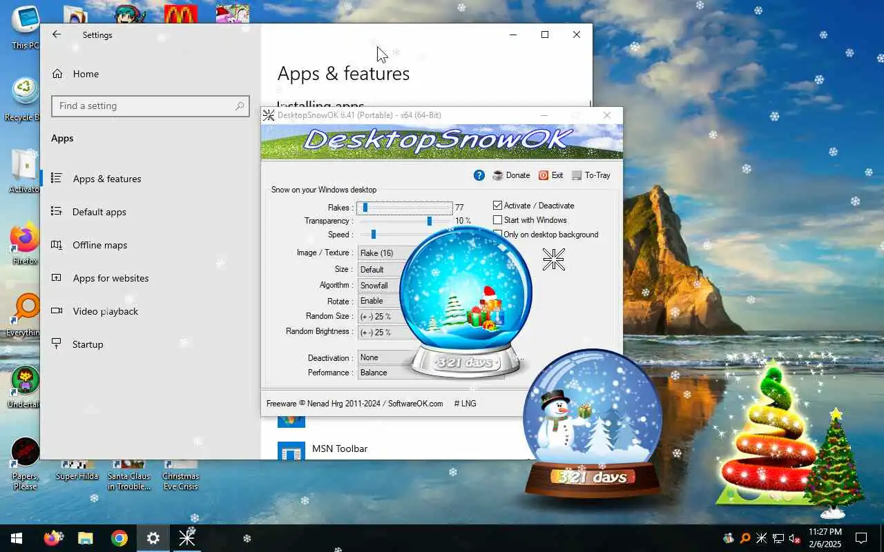Toggle the Activate / Deactivate checkbox
Screen dimensions: 884x552
[x=534, y=206]
